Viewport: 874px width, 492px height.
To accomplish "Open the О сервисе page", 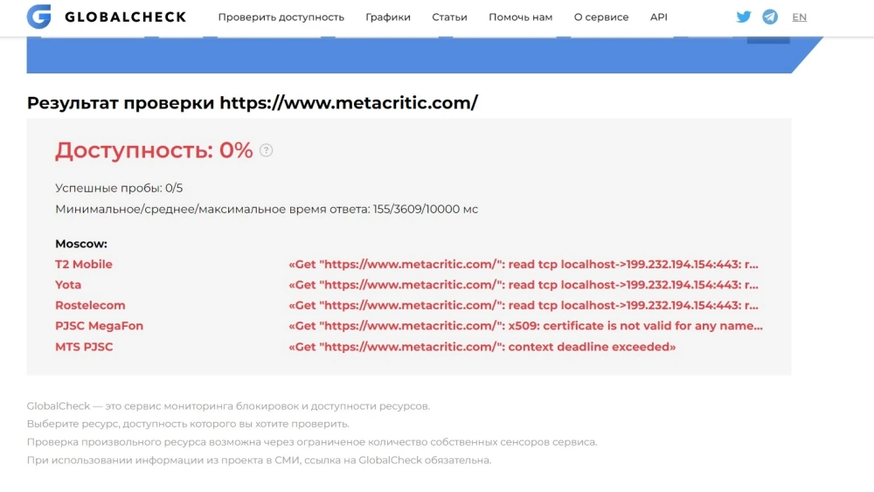I will [601, 17].
